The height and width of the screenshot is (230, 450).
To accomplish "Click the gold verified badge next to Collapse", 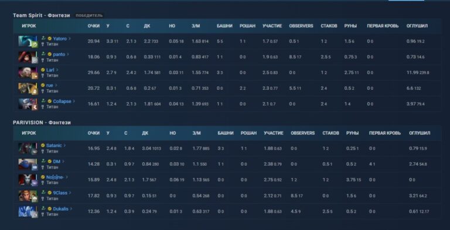I will click(49, 101).
